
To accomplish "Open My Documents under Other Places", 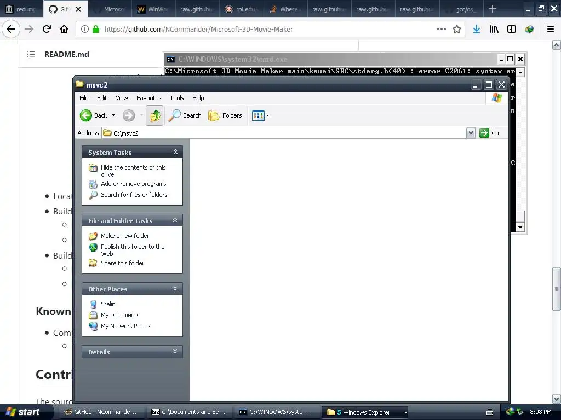I will tap(120, 315).
